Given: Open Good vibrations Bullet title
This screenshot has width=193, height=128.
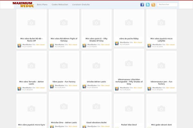Looking at the screenshot, I should coord(96,123).
